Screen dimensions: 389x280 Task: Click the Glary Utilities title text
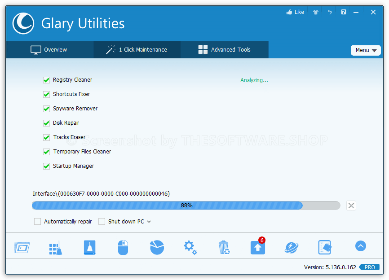click(83, 23)
